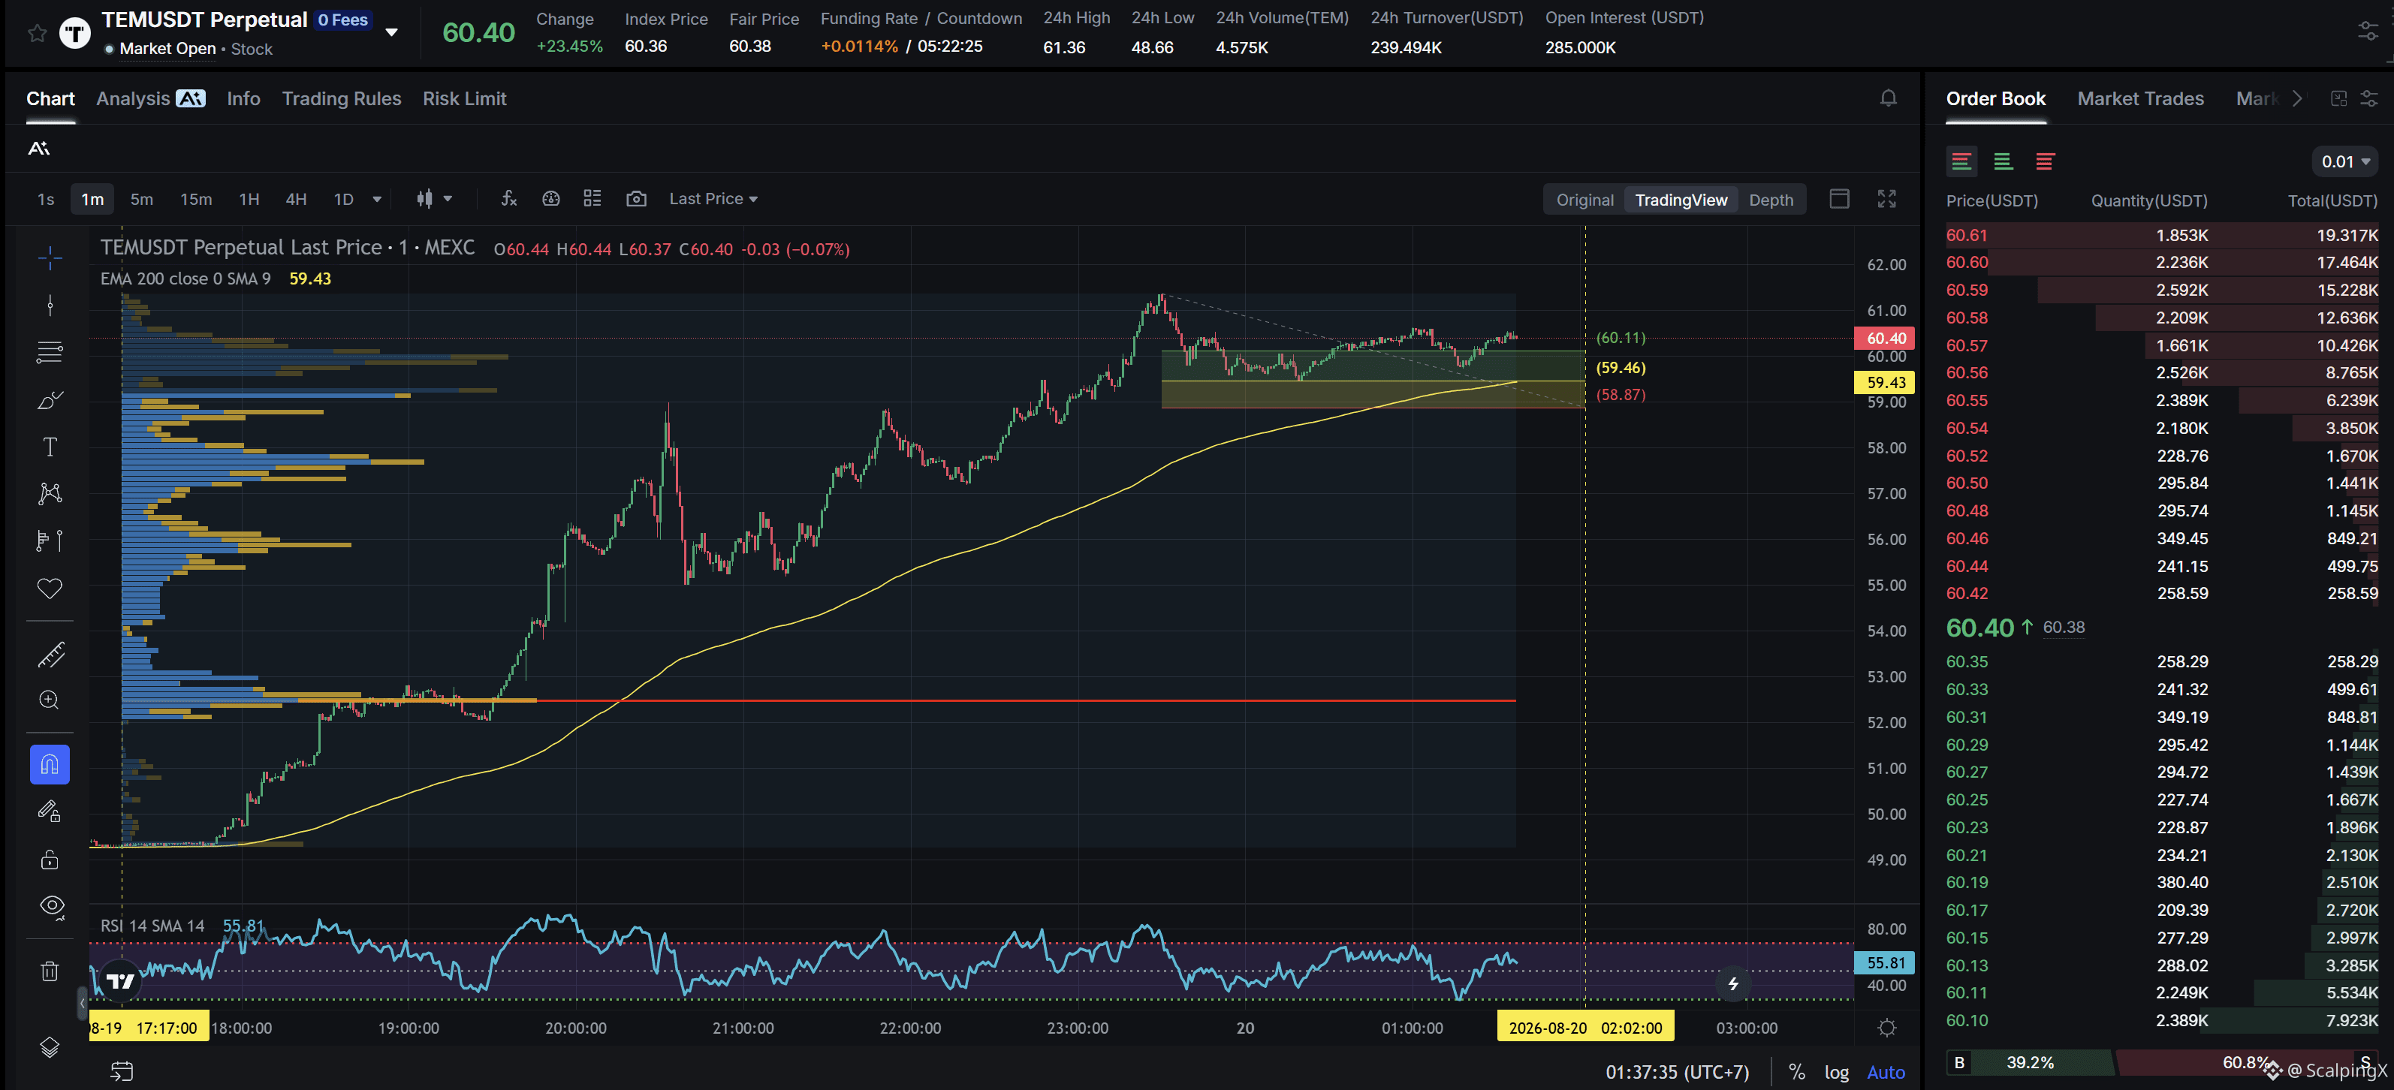
Task: Take a chart snapshot with camera icon
Action: 636,198
